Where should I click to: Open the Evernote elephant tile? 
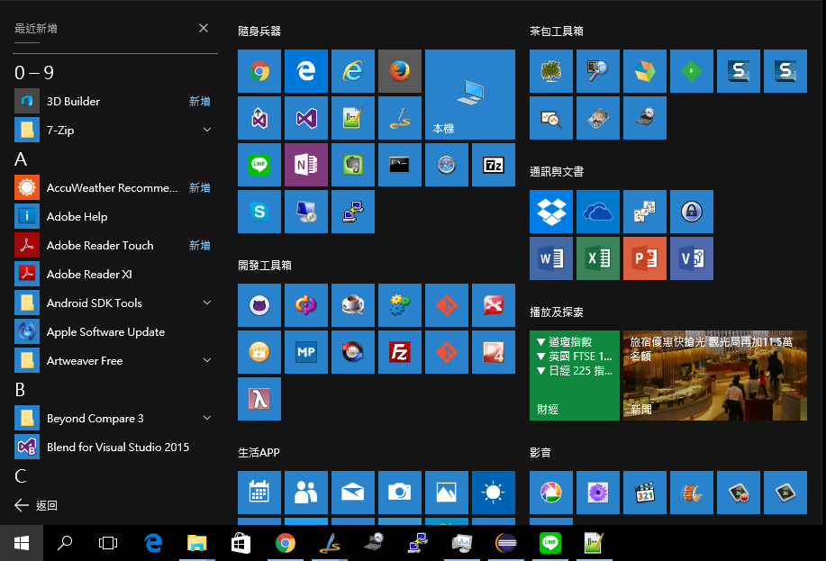[x=353, y=165]
